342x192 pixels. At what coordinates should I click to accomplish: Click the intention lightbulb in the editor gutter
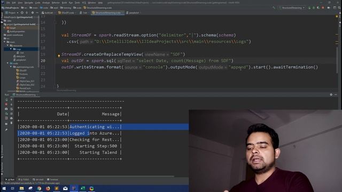(59, 55)
